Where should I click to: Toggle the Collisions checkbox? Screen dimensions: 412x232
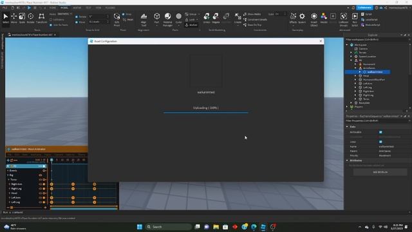[x=51, y=19]
